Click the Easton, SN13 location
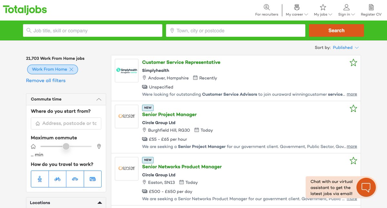The height and width of the screenshot is (208, 387). pos(161,182)
